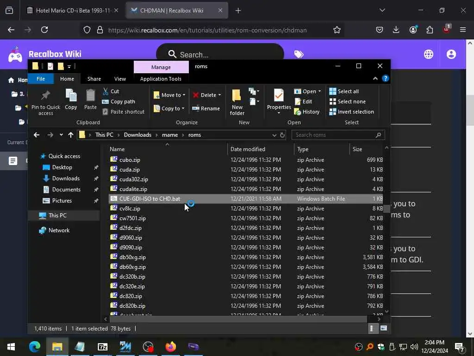The width and height of the screenshot is (474, 356).
Task: Open Firefox from the taskbar
Action: [x=170, y=347]
